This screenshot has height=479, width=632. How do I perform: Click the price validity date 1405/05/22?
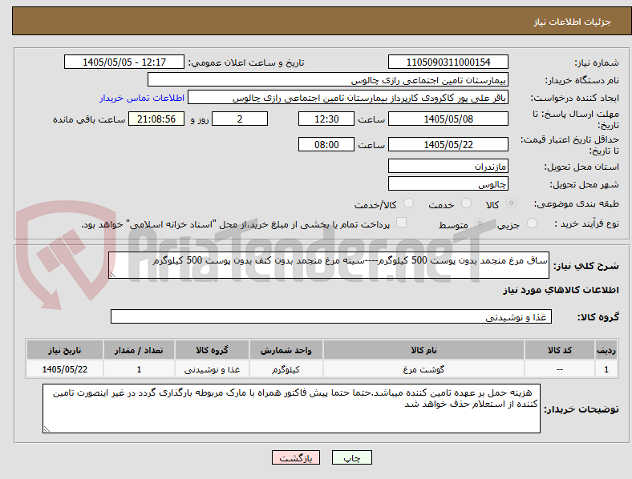point(448,144)
